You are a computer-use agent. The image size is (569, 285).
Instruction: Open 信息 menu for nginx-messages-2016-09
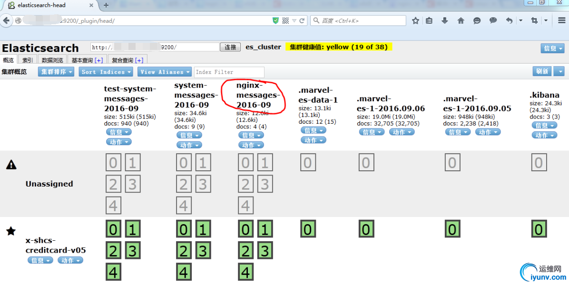(x=251, y=136)
